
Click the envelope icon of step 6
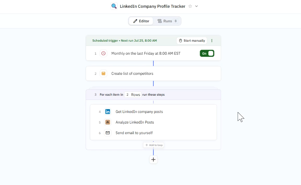point(108,133)
